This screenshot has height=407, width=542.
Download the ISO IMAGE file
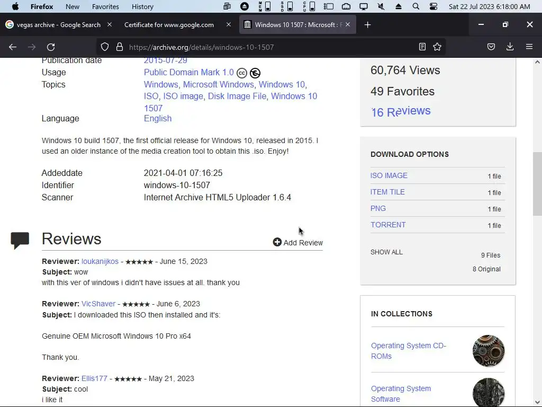pos(389,175)
